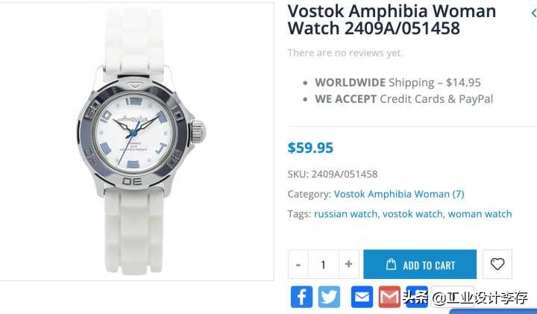
Task: Open the woman watch tag
Action: pyautogui.click(x=480, y=214)
